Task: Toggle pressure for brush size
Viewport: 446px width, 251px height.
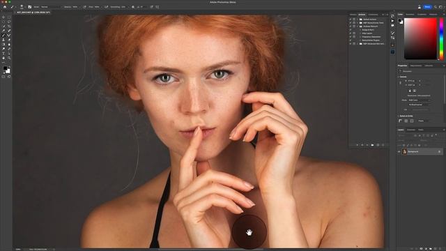Action: click(152, 7)
